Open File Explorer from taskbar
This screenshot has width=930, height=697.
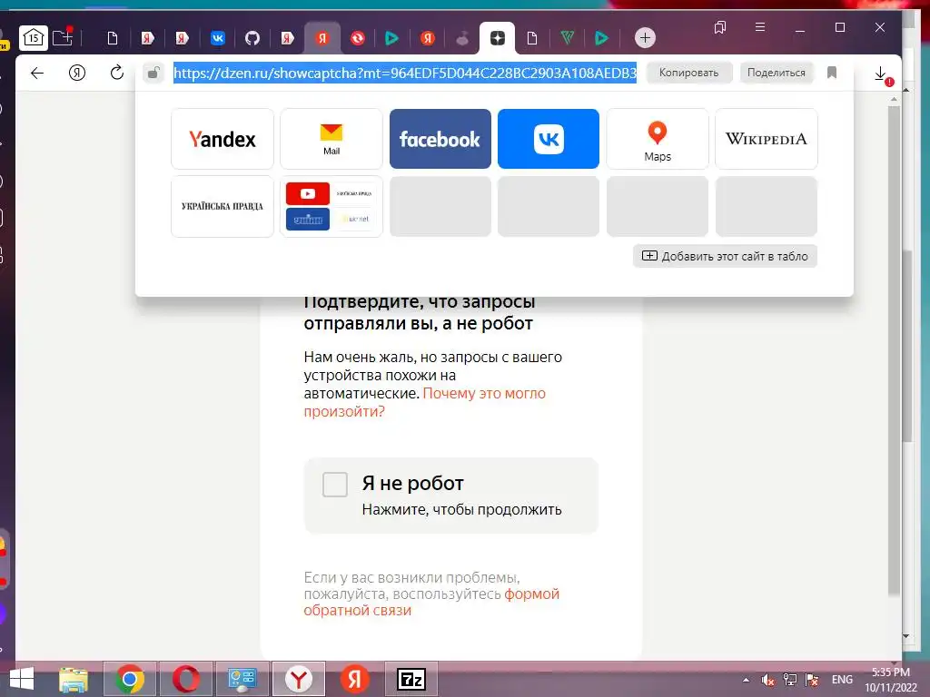pyautogui.click(x=74, y=679)
